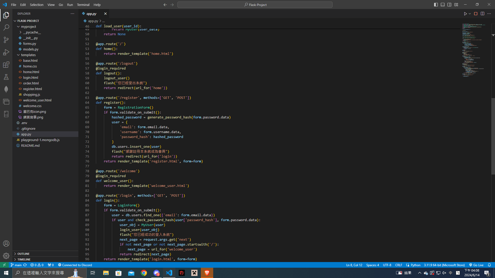Open the Source Control view

pos(6,40)
